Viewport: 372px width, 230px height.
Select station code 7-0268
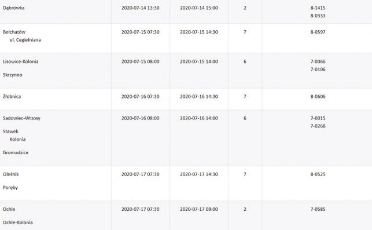click(318, 126)
